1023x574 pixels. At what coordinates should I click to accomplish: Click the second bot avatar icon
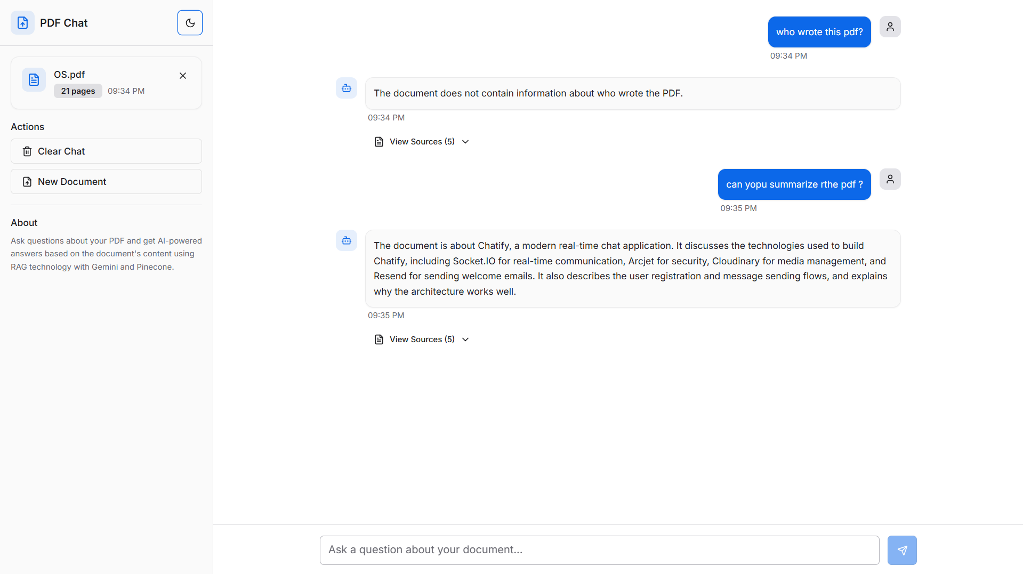pos(347,241)
